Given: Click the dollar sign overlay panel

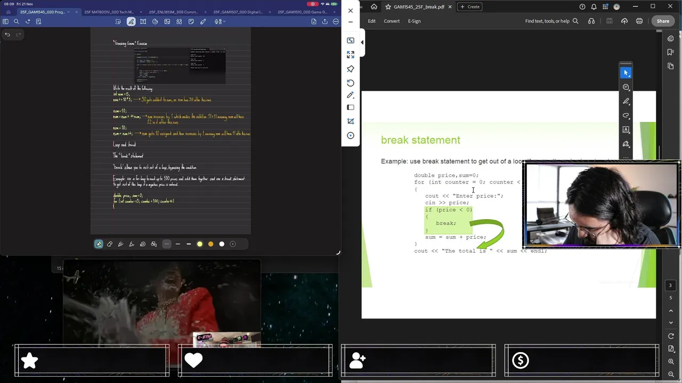Looking at the screenshot, I should pos(582,361).
